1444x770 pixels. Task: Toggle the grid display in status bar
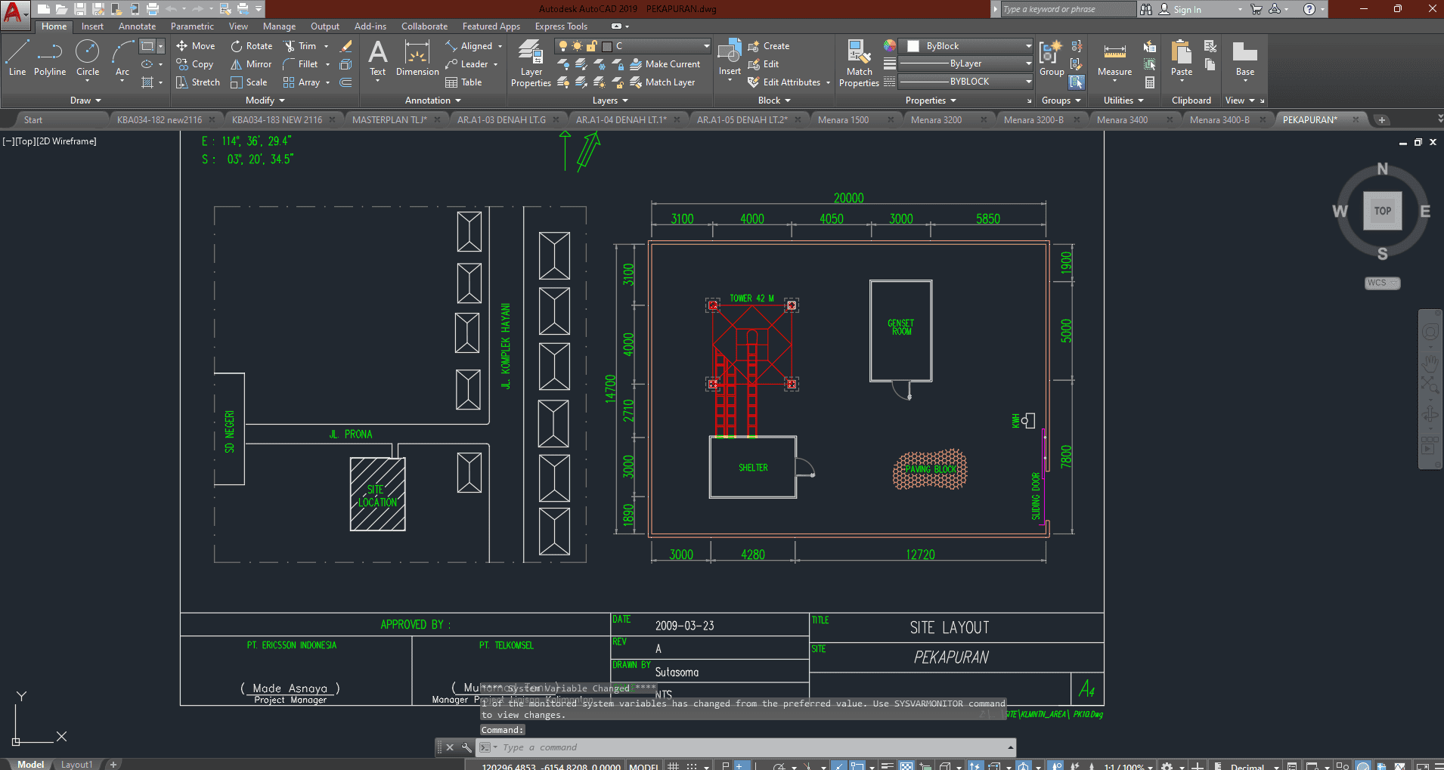coord(673,765)
